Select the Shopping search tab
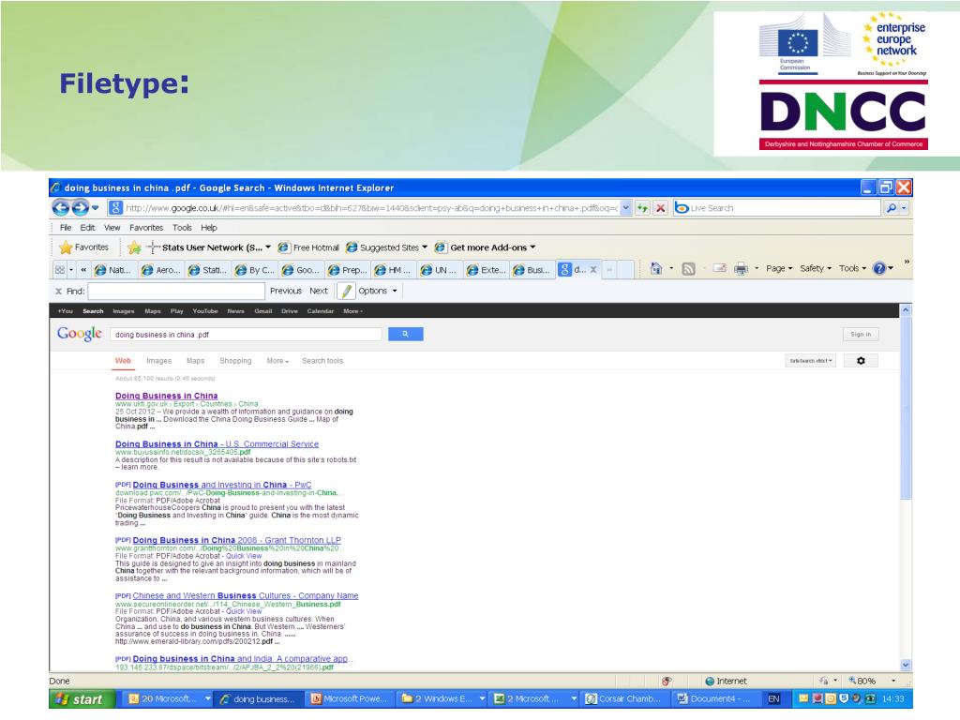960x720 pixels. [235, 361]
